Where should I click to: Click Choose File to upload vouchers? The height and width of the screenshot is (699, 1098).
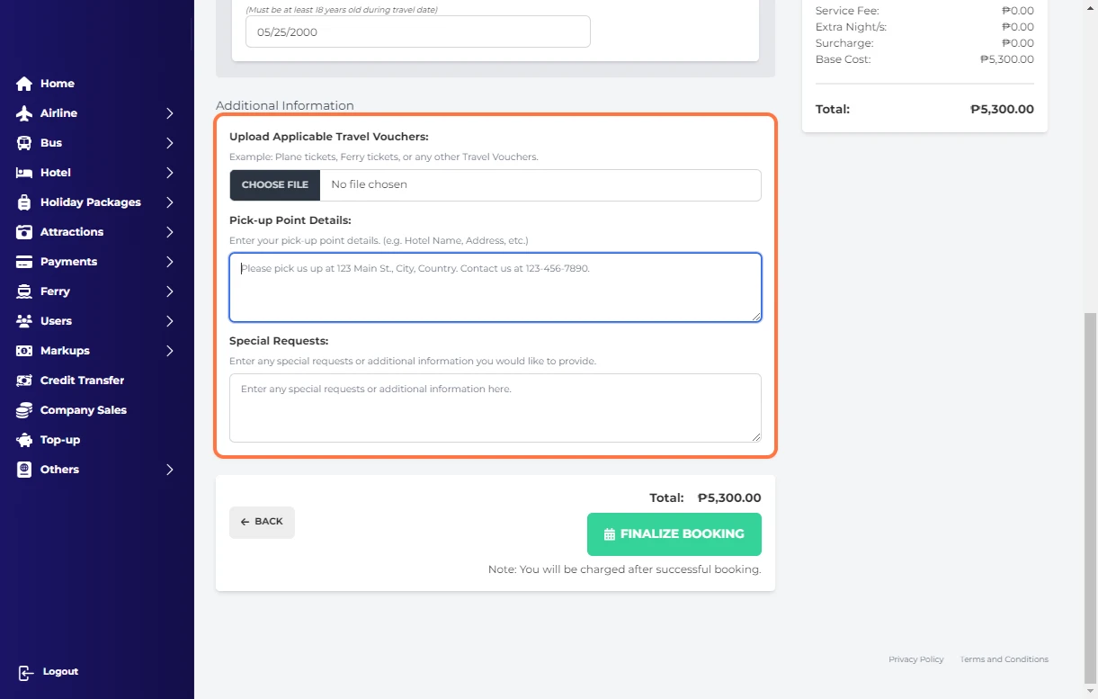(274, 185)
